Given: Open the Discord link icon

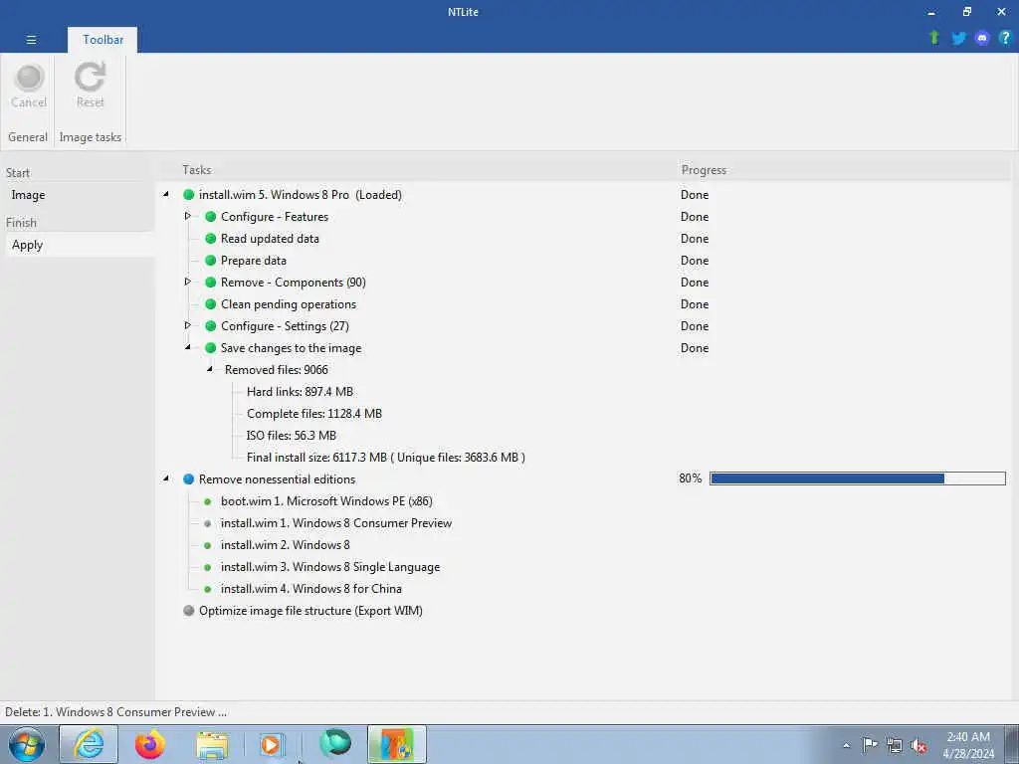Looking at the screenshot, I should 982,39.
